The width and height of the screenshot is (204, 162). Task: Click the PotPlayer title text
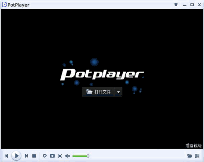(x=19, y=5)
